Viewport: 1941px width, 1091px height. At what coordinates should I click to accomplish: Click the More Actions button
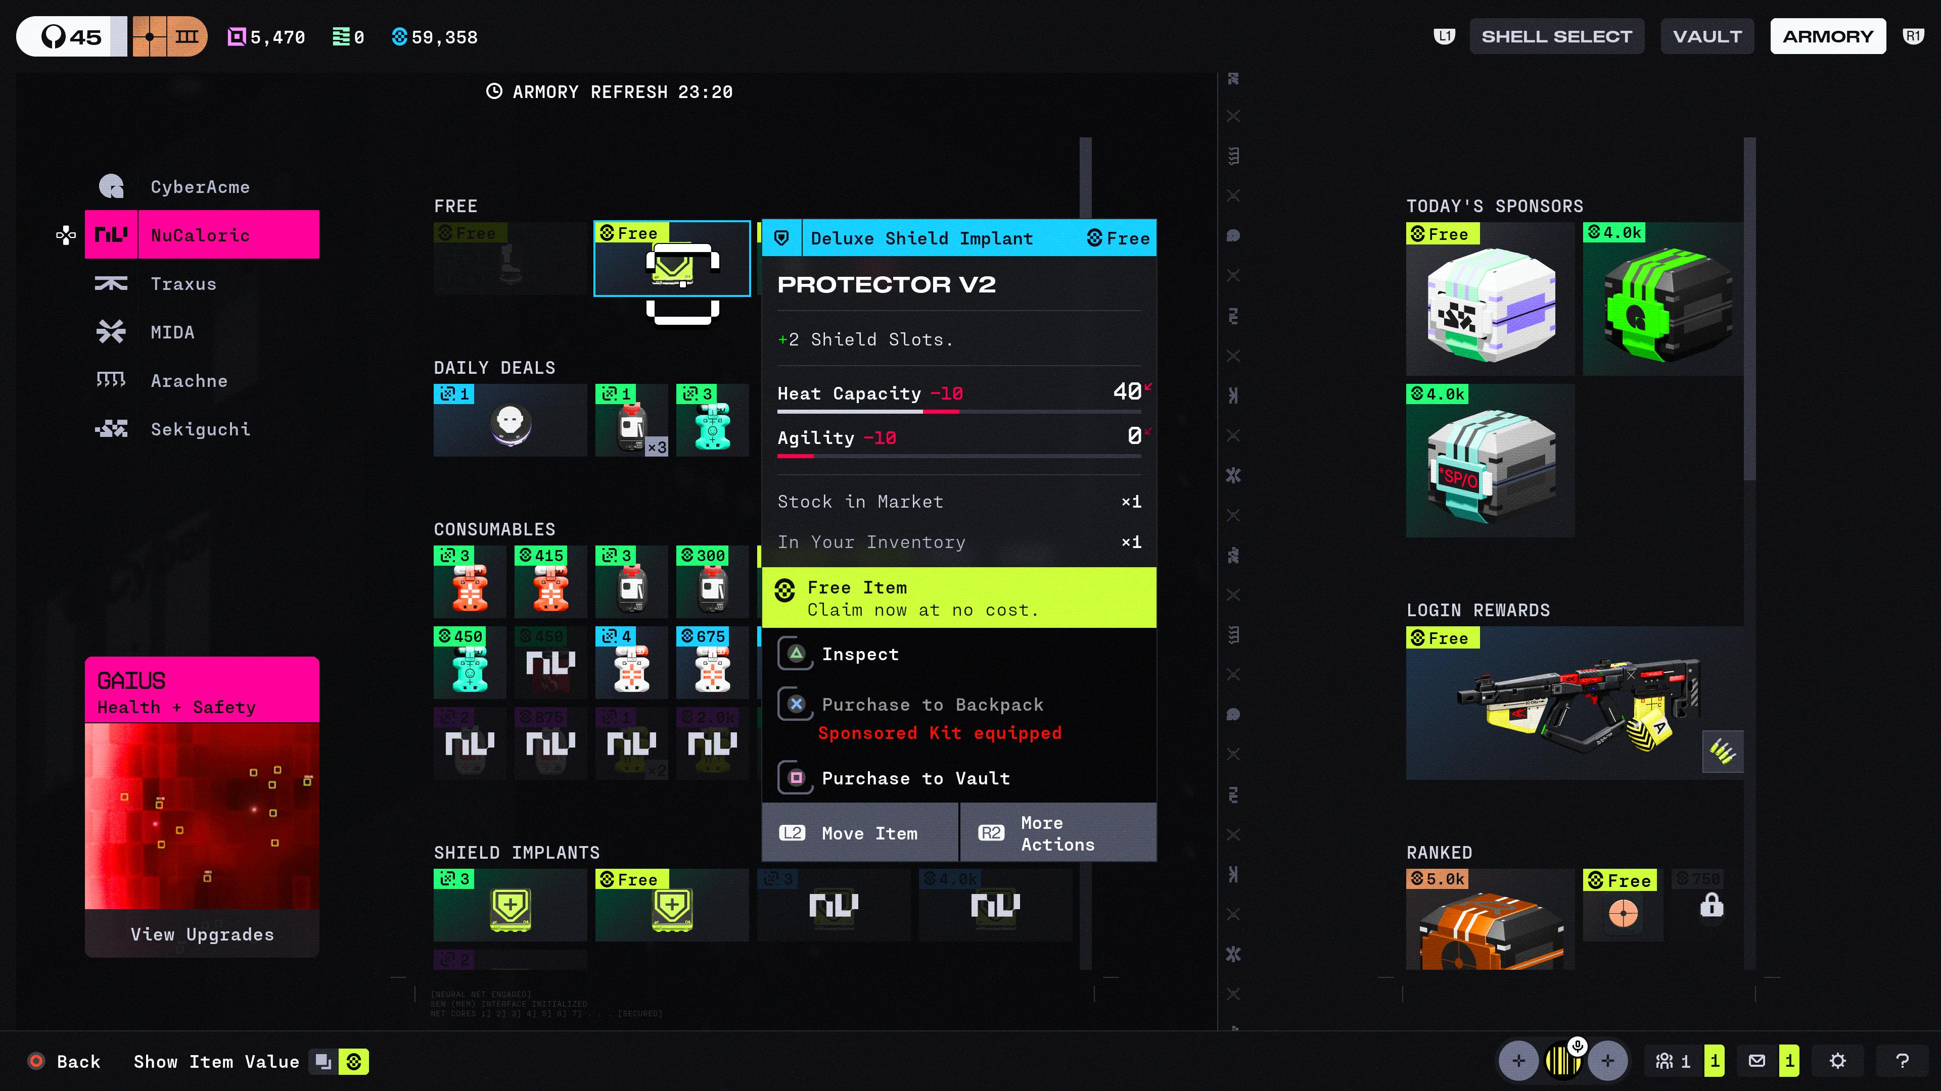[1058, 832]
